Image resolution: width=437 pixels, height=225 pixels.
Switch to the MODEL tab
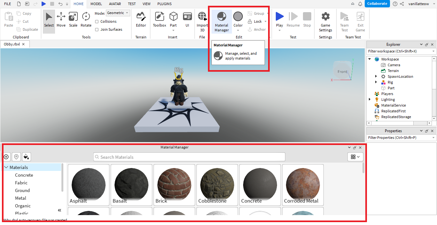click(96, 4)
